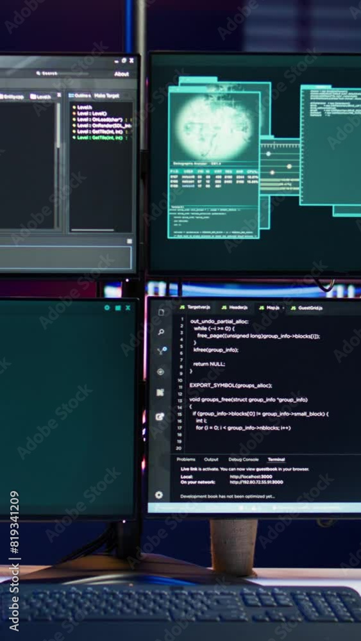
Task: Click the 'void groups_free' function line
Action: click(248, 399)
